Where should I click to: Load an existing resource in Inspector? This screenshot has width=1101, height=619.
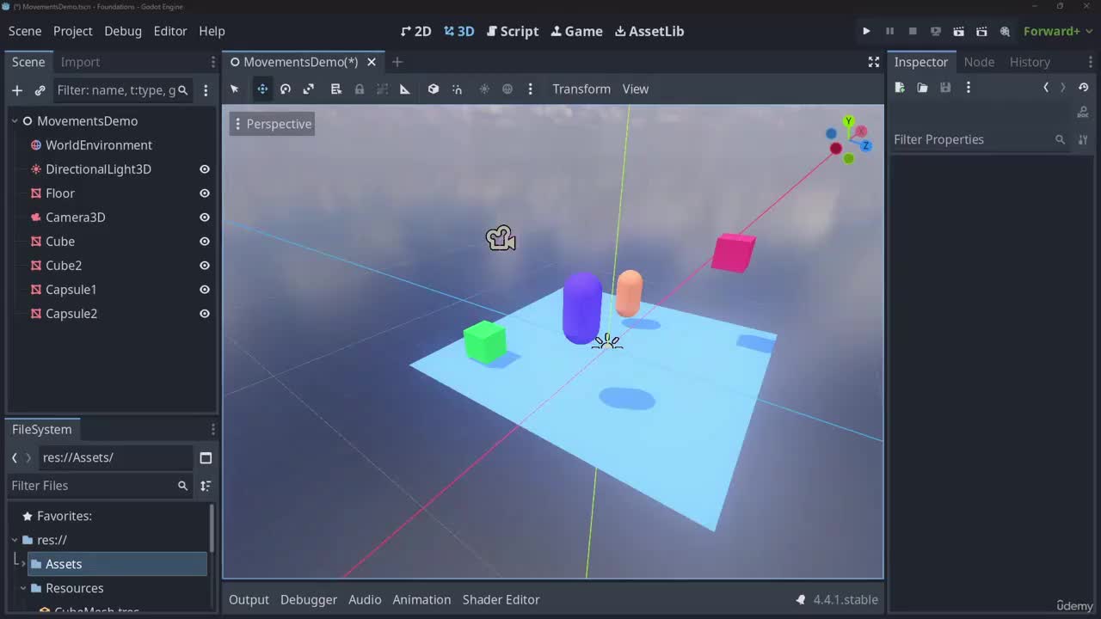(922, 88)
